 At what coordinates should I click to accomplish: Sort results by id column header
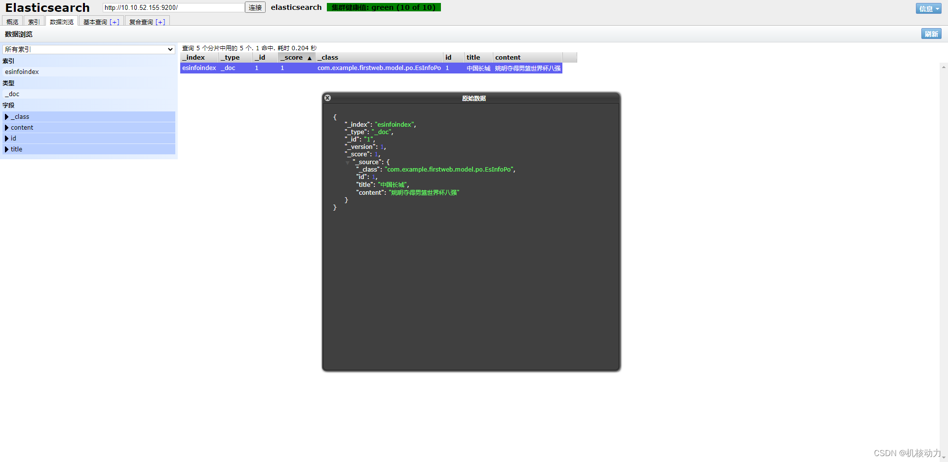click(454, 58)
